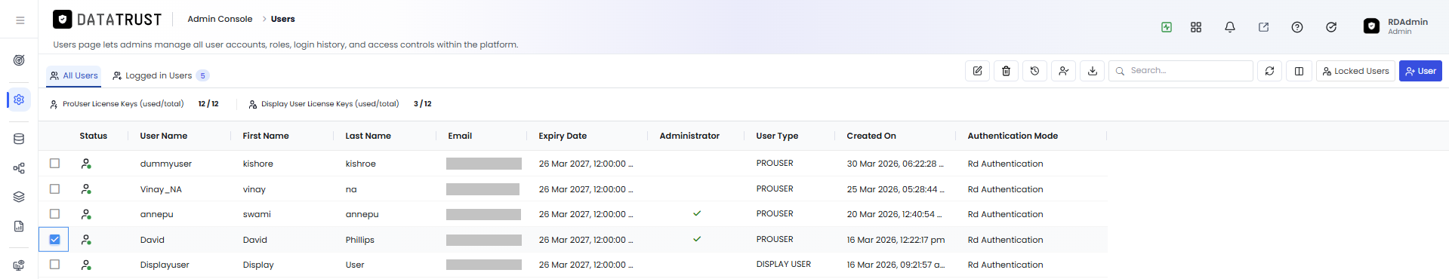Select the settings gear in sidebar
Viewport: 1449px width, 279px height.
[19, 100]
